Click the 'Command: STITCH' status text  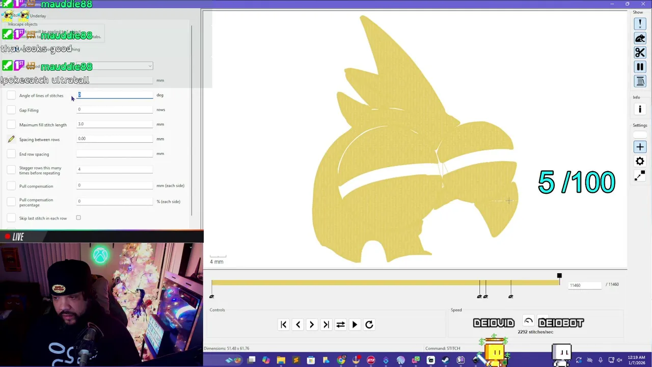pyautogui.click(x=443, y=348)
